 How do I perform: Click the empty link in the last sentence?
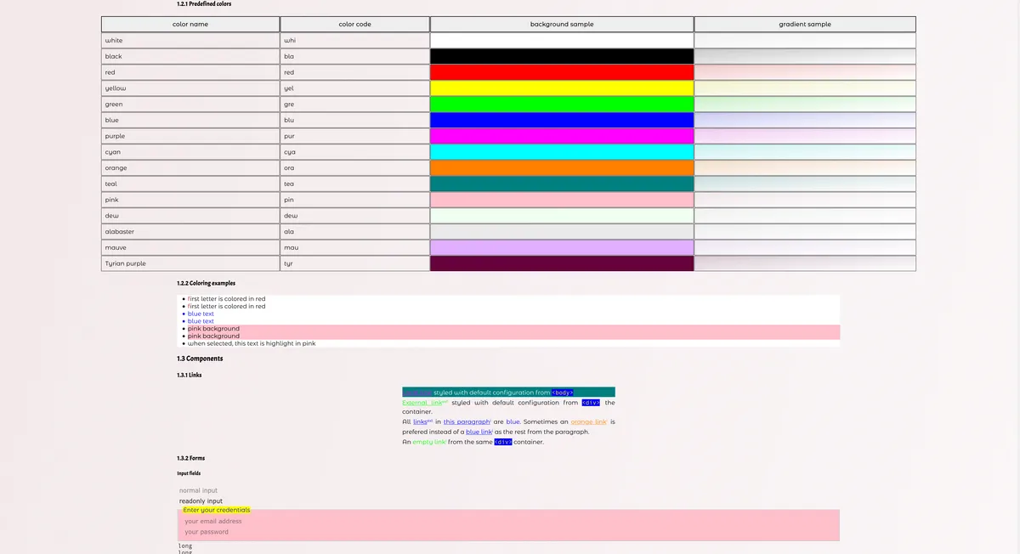pos(430,442)
